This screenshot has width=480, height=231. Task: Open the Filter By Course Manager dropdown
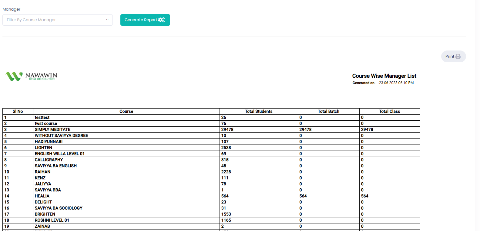(x=57, y=20)
